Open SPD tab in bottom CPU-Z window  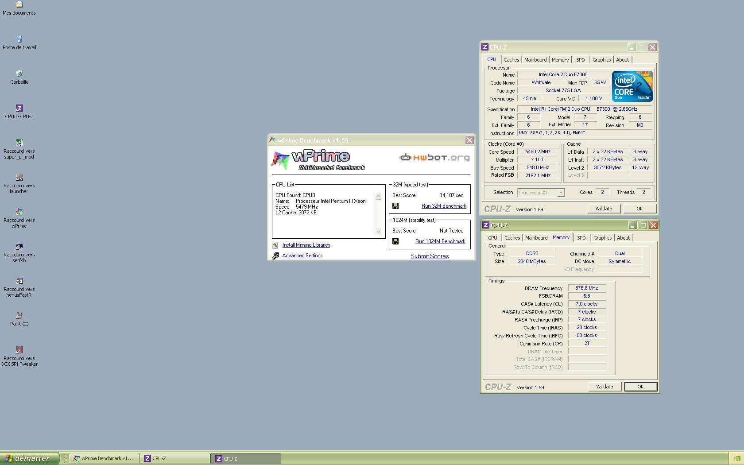coord(581,238)
